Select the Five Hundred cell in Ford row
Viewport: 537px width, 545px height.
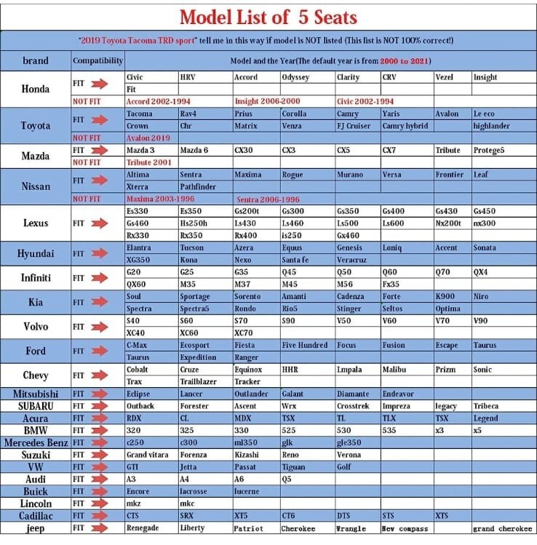pos(308,345)
